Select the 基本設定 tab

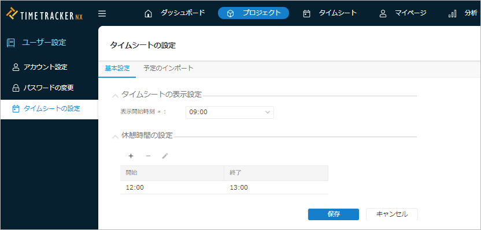coord(117,68)
